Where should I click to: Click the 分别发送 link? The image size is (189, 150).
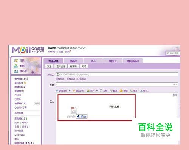tap(82, 79)
